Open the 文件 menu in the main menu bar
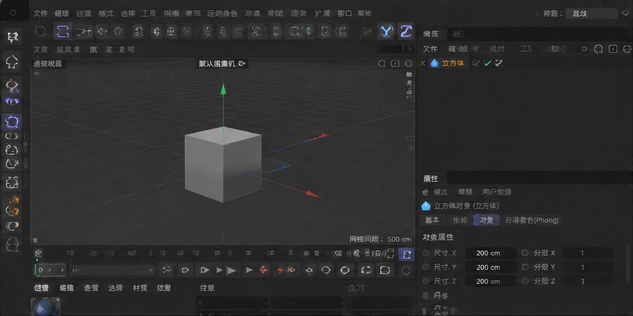The height and width of the screenshot is (316, 633). pyautogui.click(x=40, y=13)
